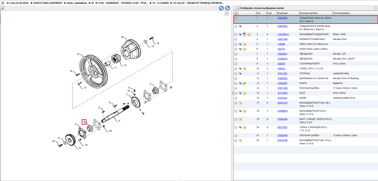Screen dimensions: 378x181
Task: Add part 87605595 with plus icon
Action: coord(236,18)
